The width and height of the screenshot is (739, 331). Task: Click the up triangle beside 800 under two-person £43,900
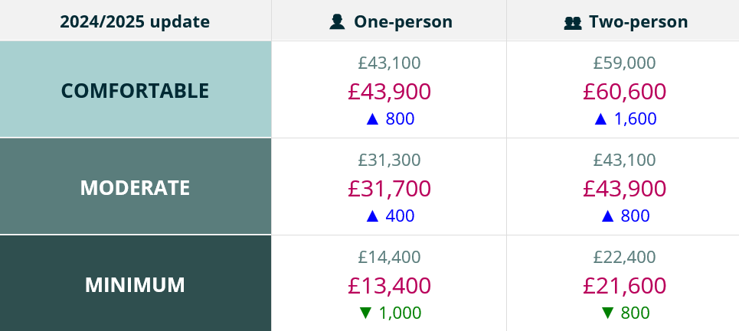tap(608, 216)
